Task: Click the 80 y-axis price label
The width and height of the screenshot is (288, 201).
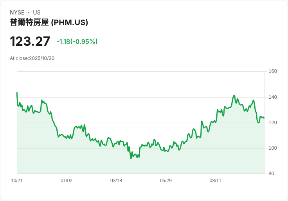Action: tap(271, 174)
